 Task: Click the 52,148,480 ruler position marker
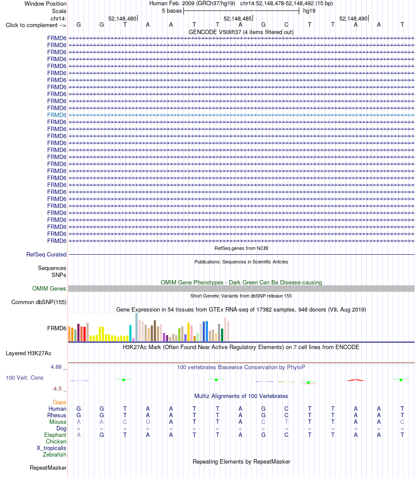coord(123,18)
